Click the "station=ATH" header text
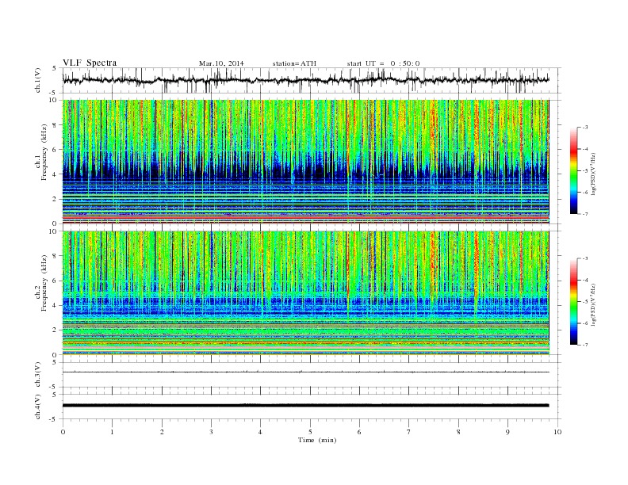Viewport: 628px width, 485px height. [294, 63]
